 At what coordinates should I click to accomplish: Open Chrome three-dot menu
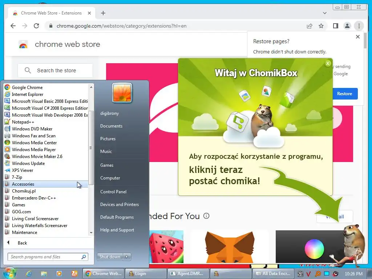[359, 26]
